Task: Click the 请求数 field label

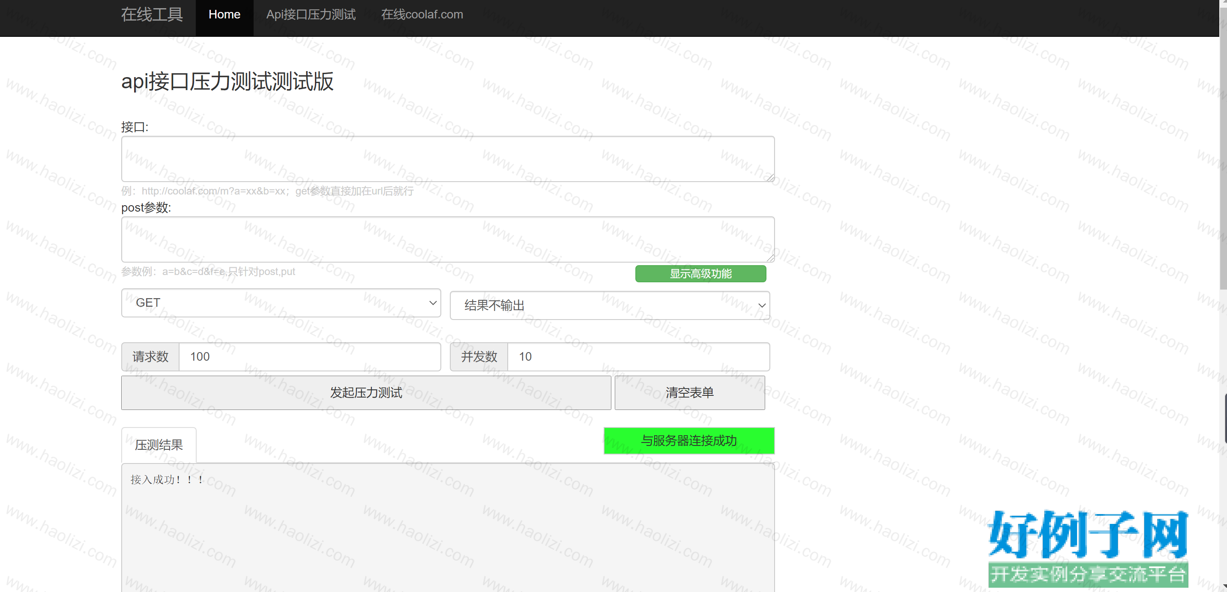Action: [150, 357]
